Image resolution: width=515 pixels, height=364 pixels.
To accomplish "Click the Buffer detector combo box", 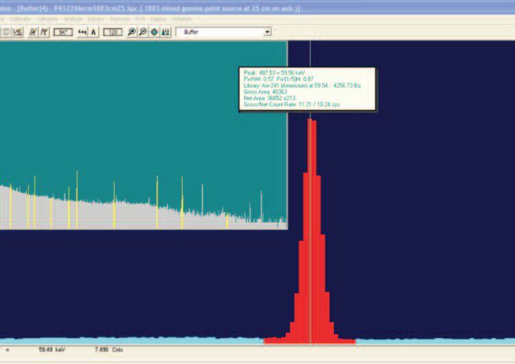I will (x=224, y=32).
